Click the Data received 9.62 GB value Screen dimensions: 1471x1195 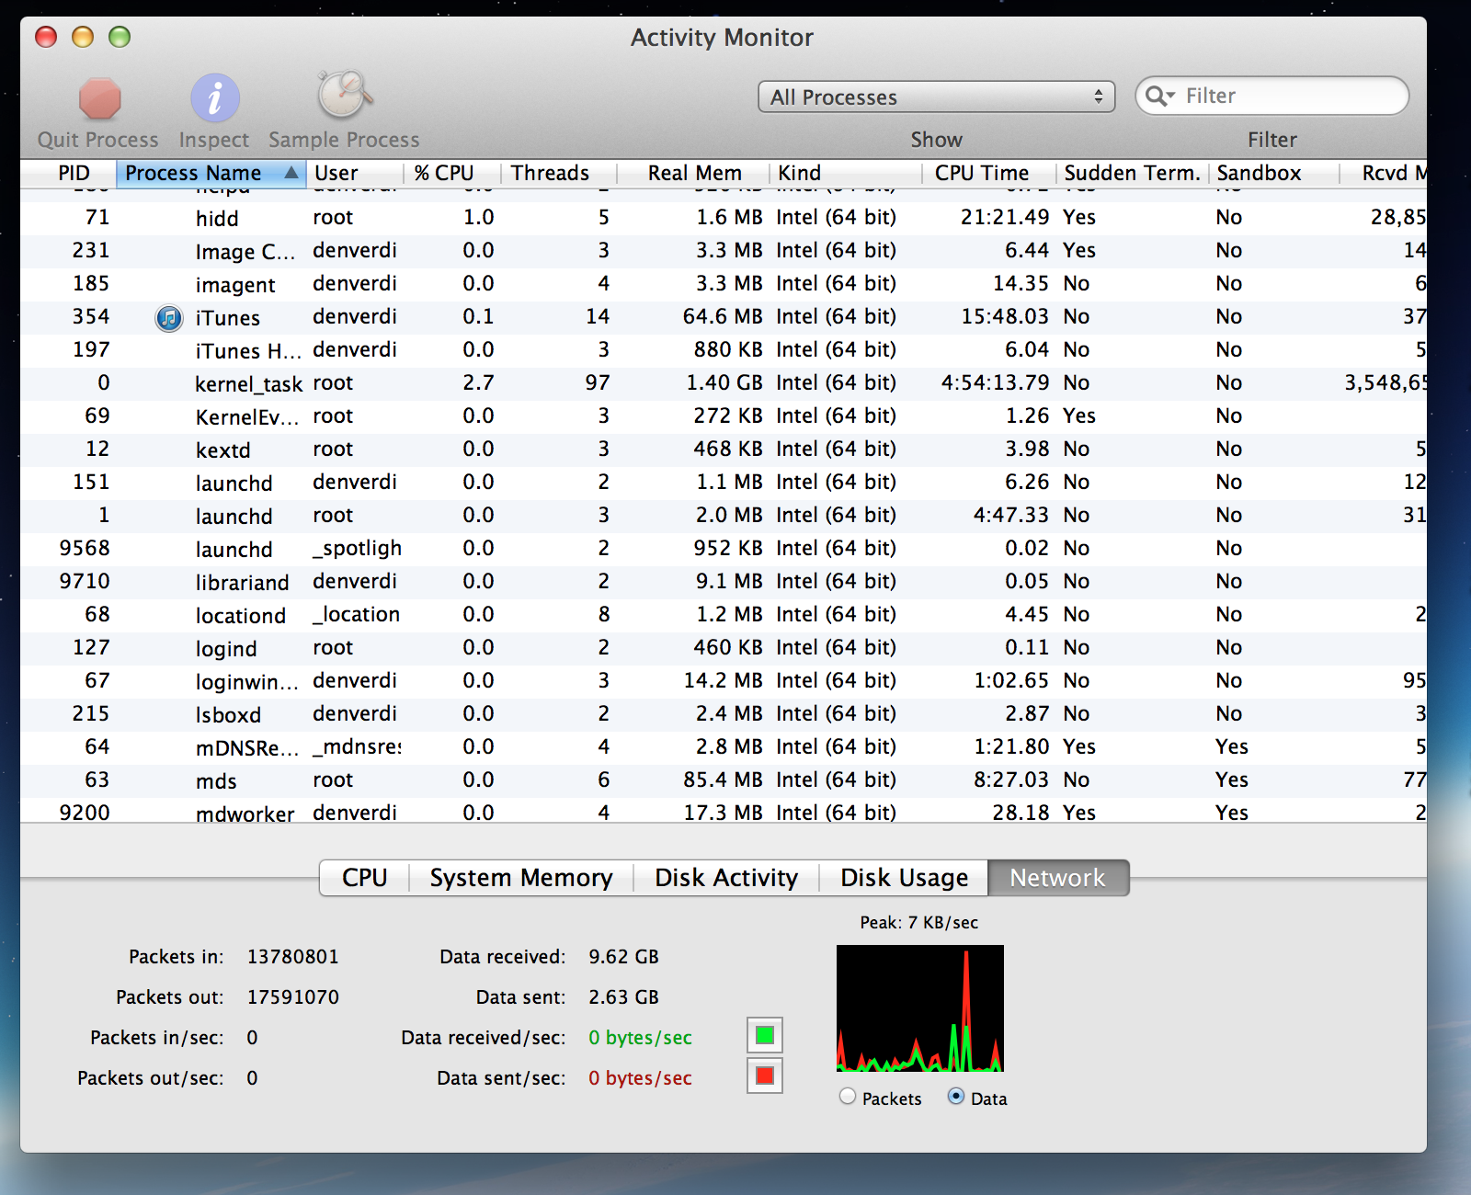623,957
